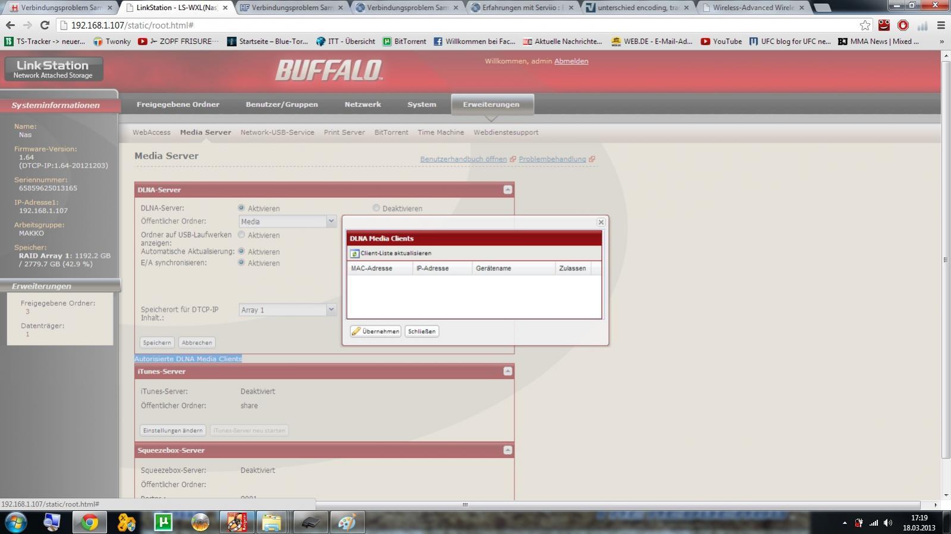Collapse the DLNA-Server section

(x=507, y=189)
